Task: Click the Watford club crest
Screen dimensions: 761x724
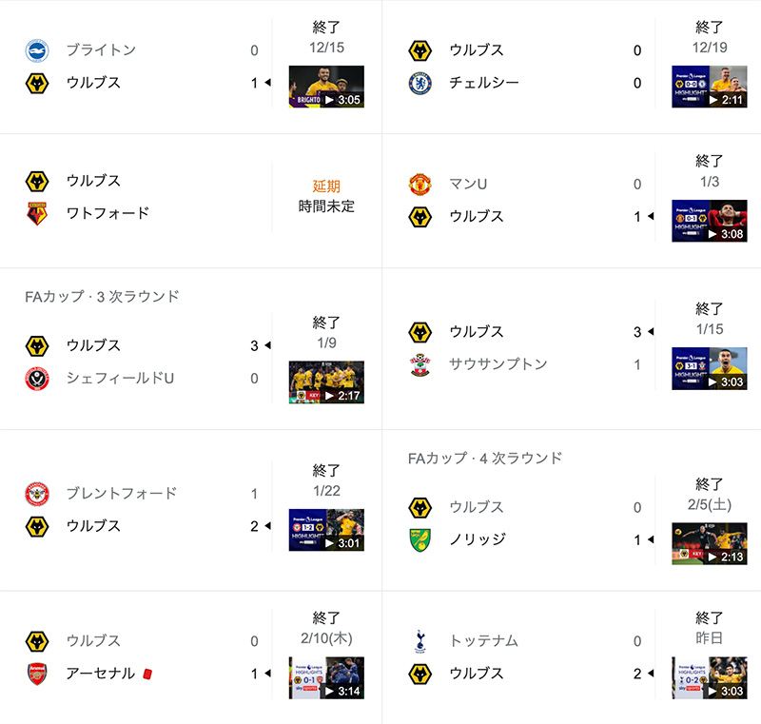Action: pos(37,213)
